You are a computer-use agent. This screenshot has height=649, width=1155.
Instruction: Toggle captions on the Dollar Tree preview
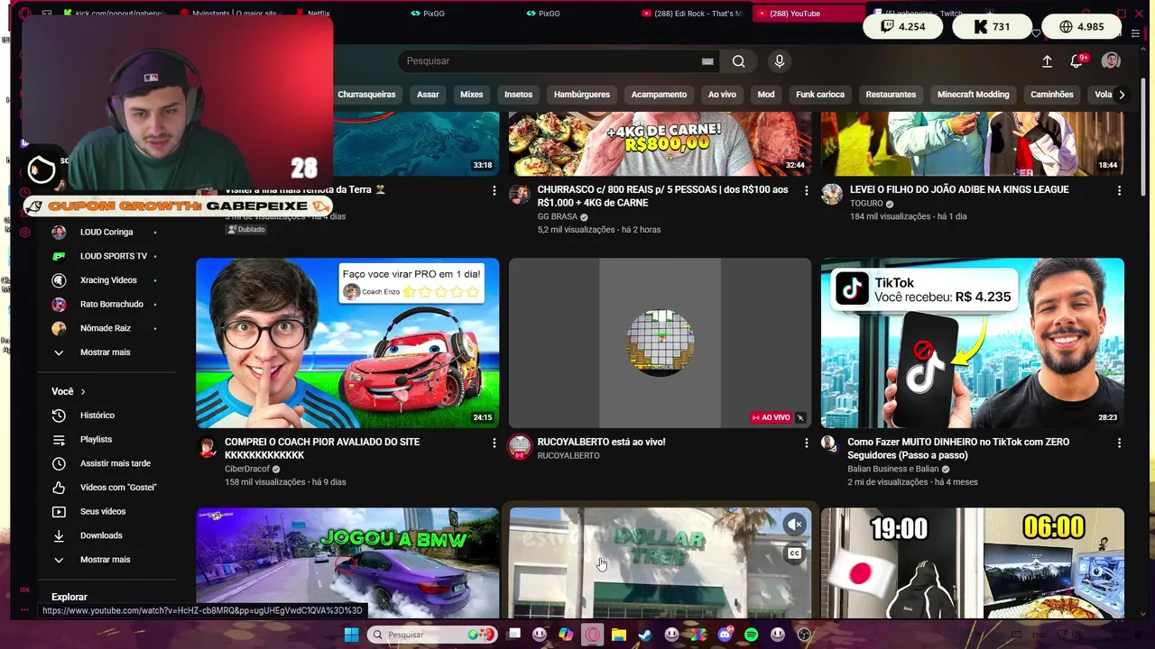(x=794, y=553)
